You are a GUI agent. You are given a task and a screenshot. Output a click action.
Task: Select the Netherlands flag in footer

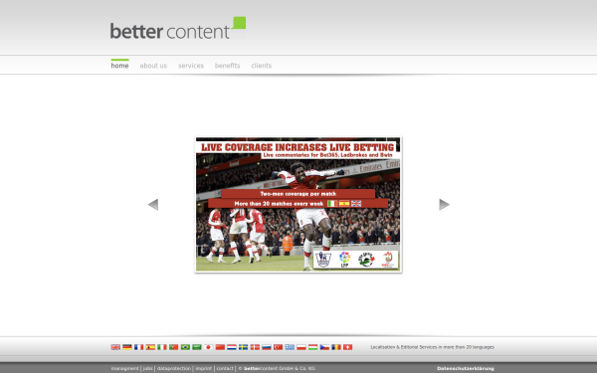click(232, 347)
